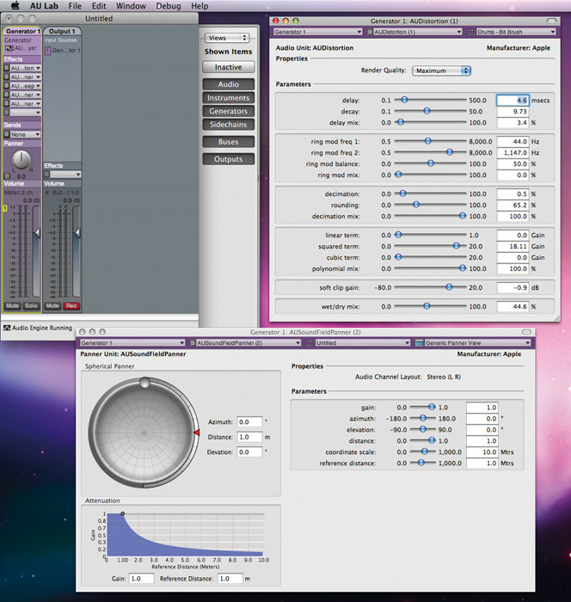Click the gray puck on the Spherical Panner ring
This screenshot has width=571, height=602.
144,383
